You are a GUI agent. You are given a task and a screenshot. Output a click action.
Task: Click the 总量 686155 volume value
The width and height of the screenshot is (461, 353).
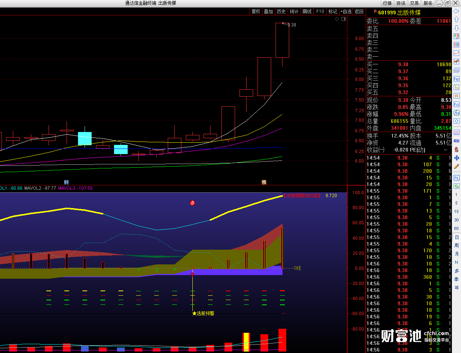(400, 121)
